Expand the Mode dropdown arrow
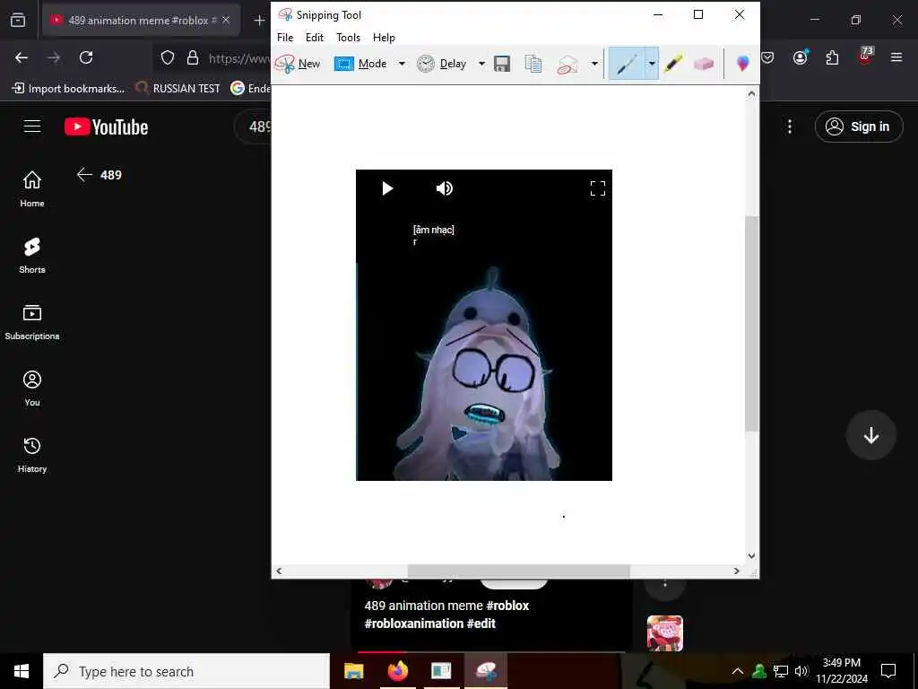918x689 pixels. click(x=403, y=64)
